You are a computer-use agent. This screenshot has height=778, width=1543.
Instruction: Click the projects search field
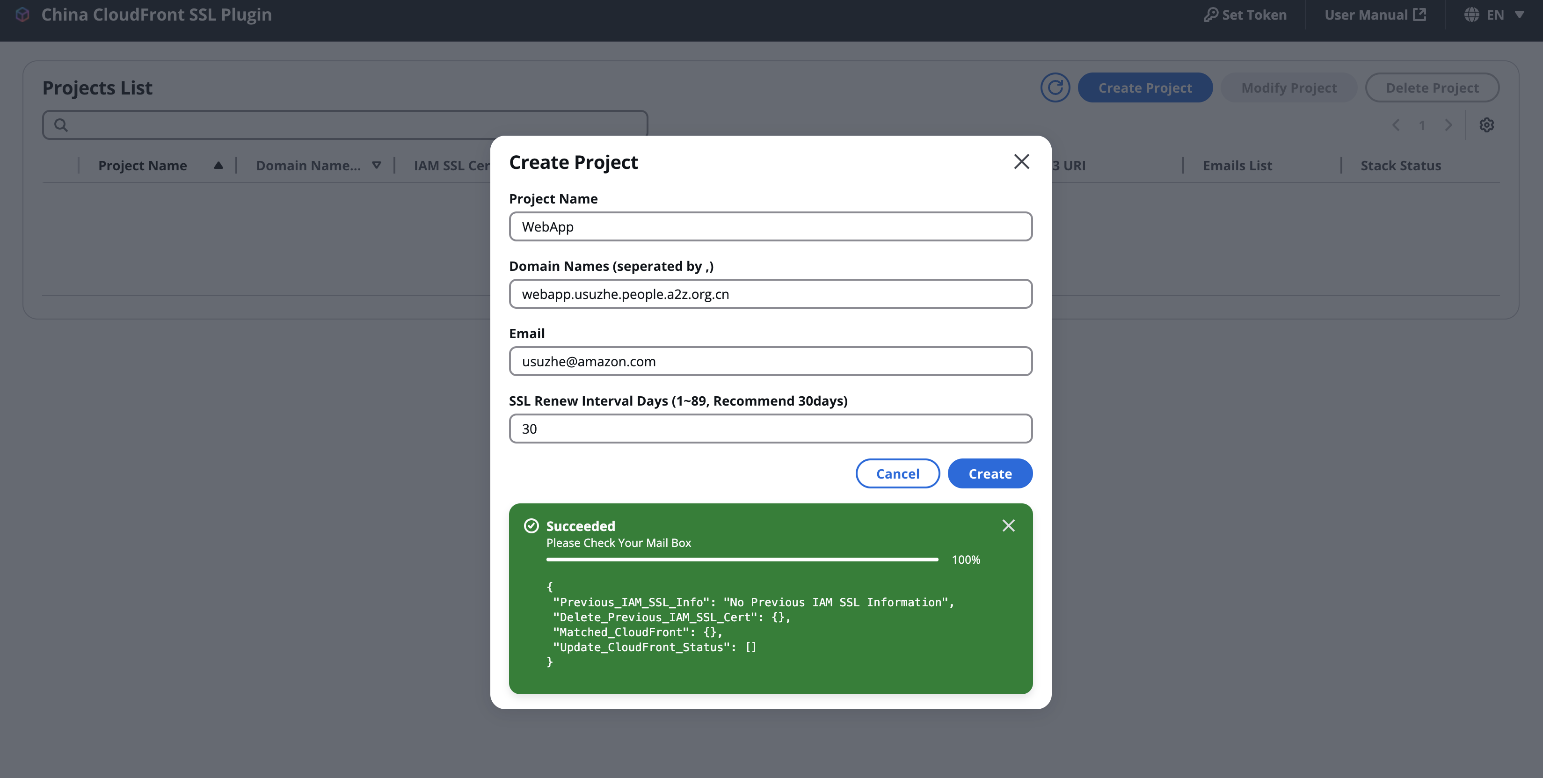[x=345, y=125]
